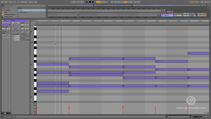Open the 1 Bar quantization dropdown
The width and height of the screenshot is (211, 119).
pyautogui.click(x=34, y=2)
